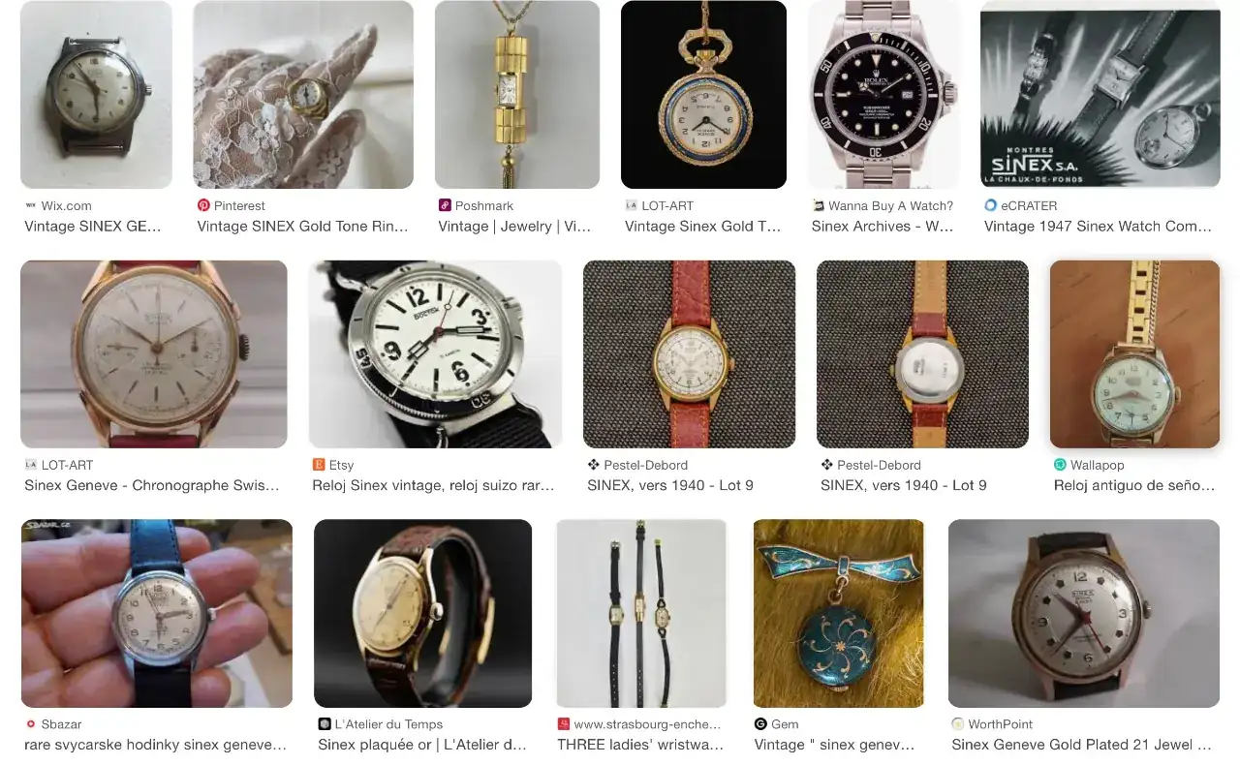Click the eCRATER favicon icon
1240x765 pixels.
coord(990,205)
